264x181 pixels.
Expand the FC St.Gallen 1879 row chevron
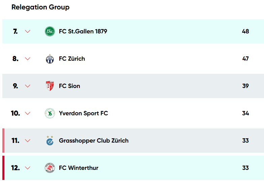(x=28, y=31)
